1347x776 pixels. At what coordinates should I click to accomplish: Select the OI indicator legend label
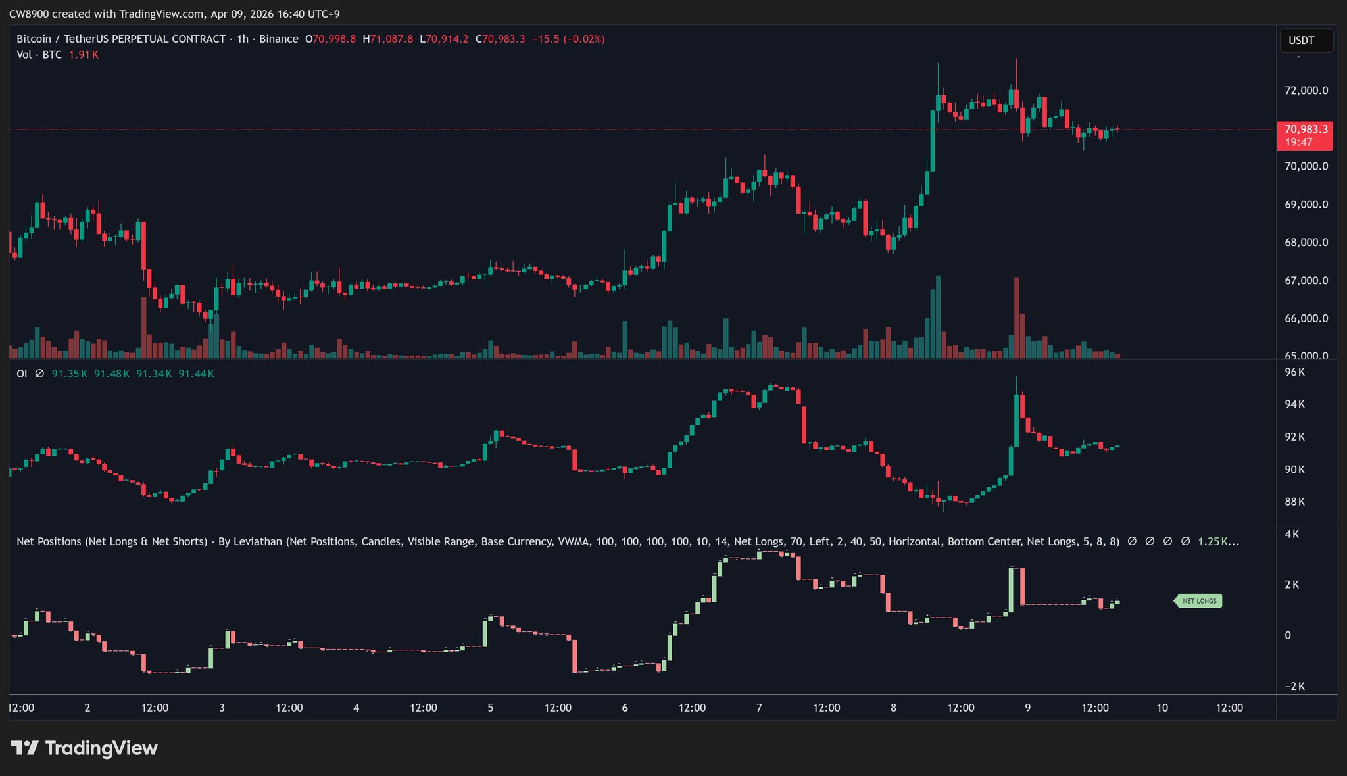22,374
